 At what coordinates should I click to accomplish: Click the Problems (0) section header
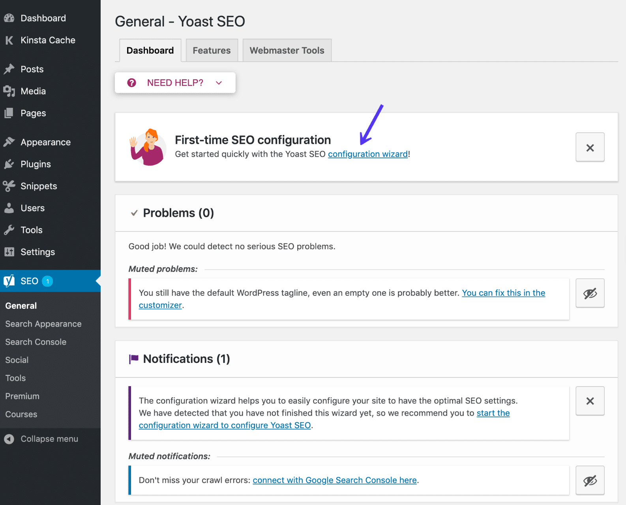click(178, 213)
